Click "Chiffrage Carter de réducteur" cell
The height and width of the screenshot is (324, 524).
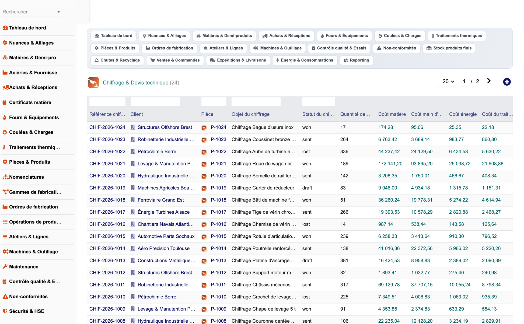click(x=263, y=188)
